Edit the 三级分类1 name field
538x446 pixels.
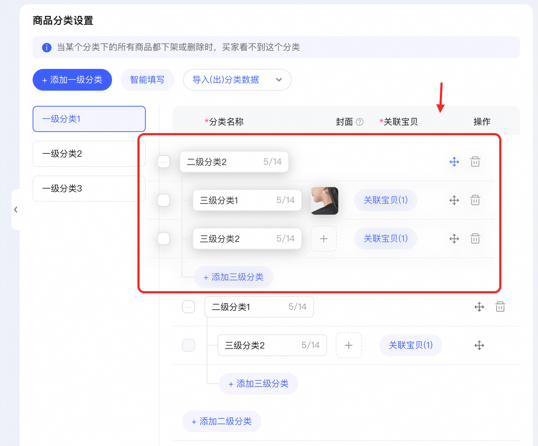247,200
